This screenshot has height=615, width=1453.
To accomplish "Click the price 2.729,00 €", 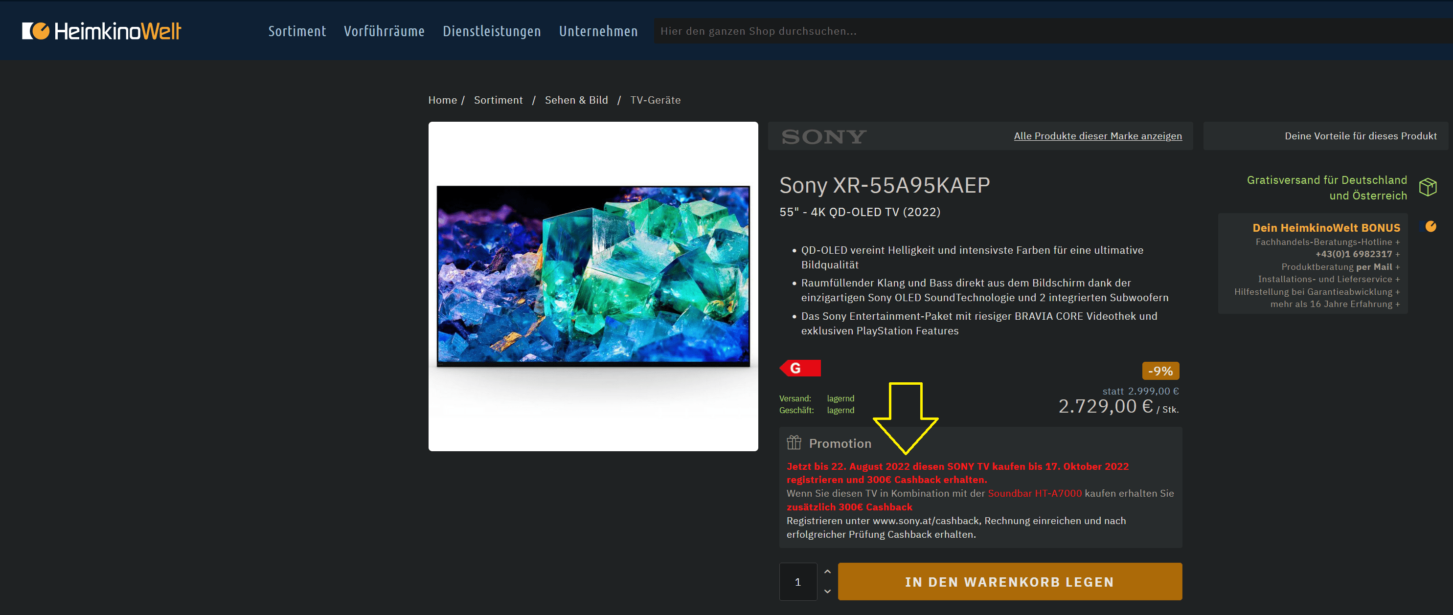I will (x=1106, y=406).
